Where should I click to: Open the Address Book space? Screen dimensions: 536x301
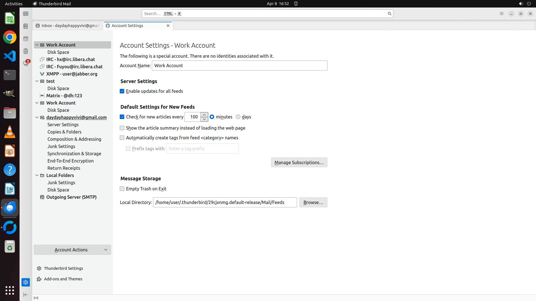click(x=26, y=26)
